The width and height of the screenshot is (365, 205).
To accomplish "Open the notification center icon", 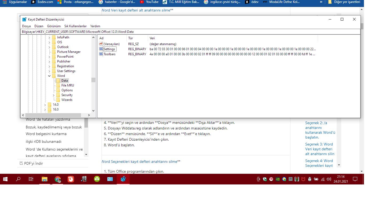I will [355, 179].
